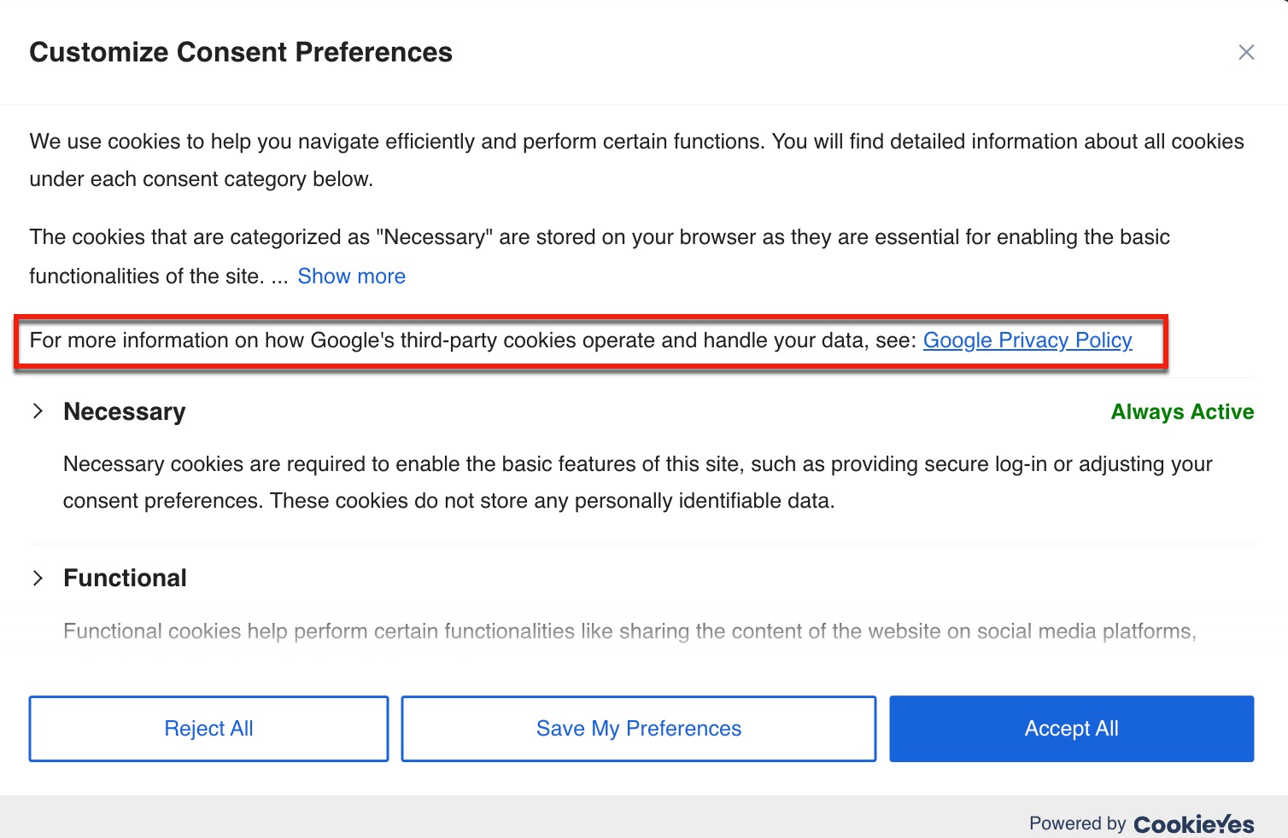Expand the Necessary cookies chevron

tap(38, 411)
